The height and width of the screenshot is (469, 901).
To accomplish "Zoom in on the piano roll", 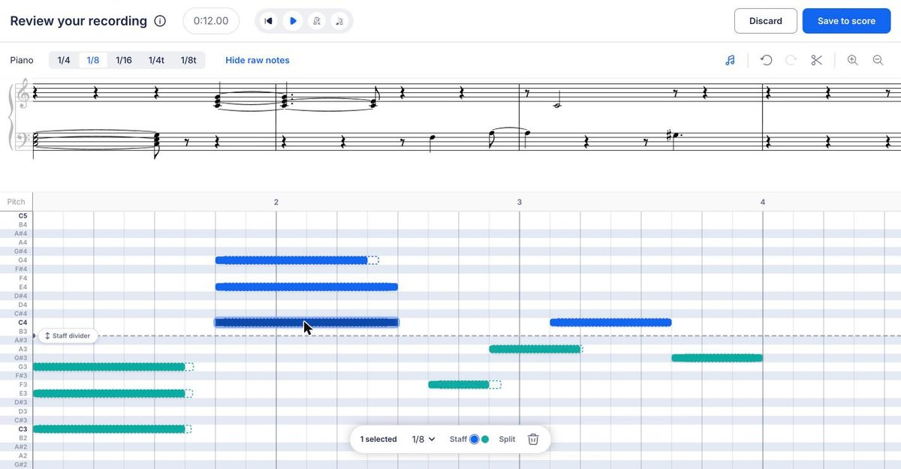I will pyautogui.click(x=852, y=60).
